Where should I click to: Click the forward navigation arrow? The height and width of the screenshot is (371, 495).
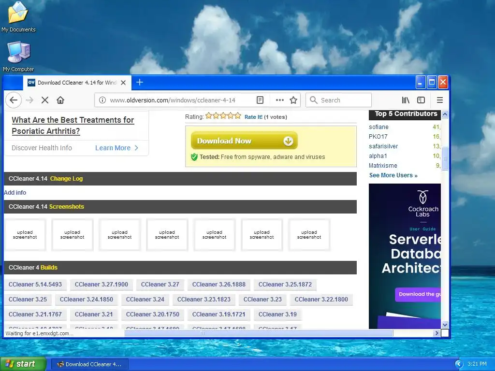tap(29, 100)
